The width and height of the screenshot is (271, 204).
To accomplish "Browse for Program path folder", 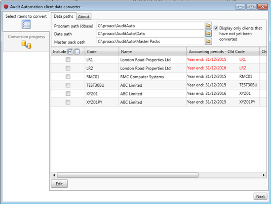I will coord(208,25).
